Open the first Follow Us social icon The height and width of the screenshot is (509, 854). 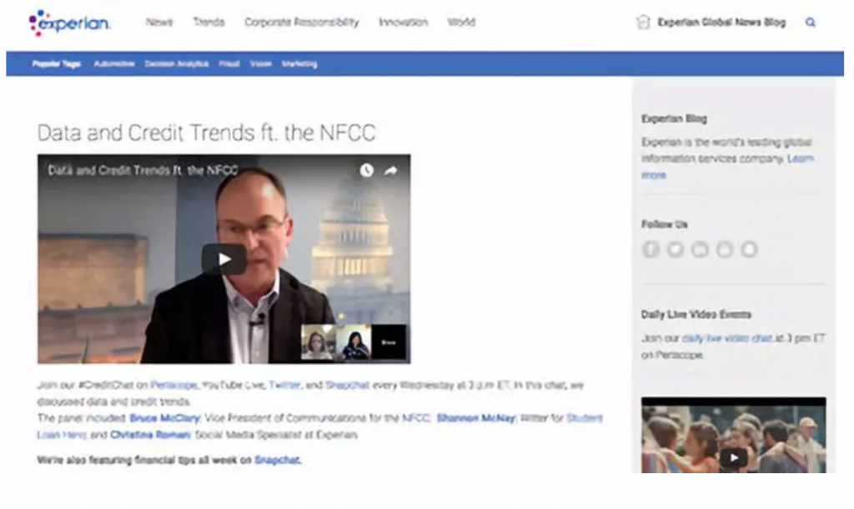tap(651, 249)
